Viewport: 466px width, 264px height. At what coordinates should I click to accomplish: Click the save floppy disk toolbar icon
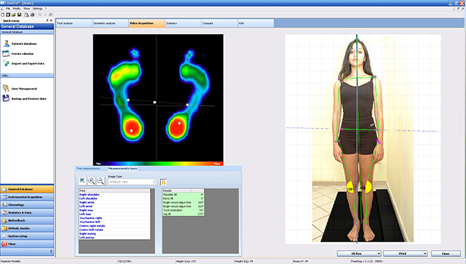point(19,15)
